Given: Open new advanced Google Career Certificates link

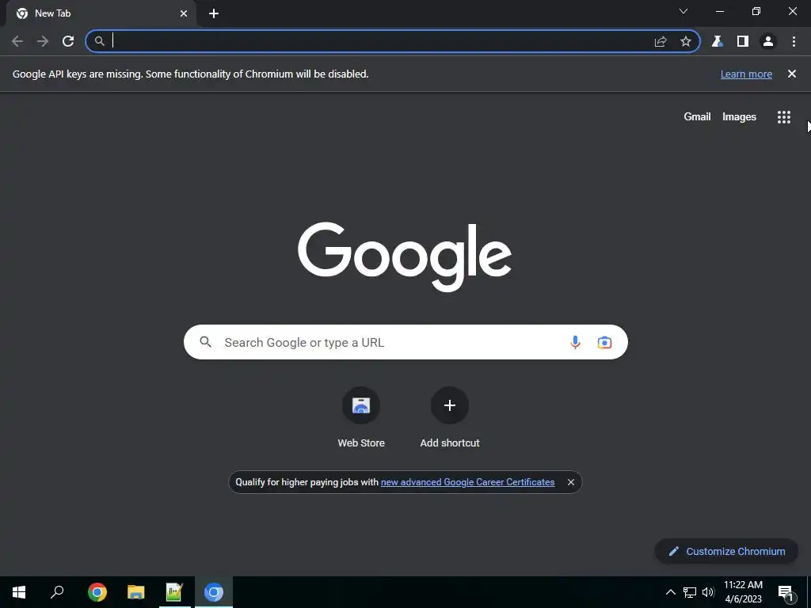Looking at the screenshot, I should [467, 482].
